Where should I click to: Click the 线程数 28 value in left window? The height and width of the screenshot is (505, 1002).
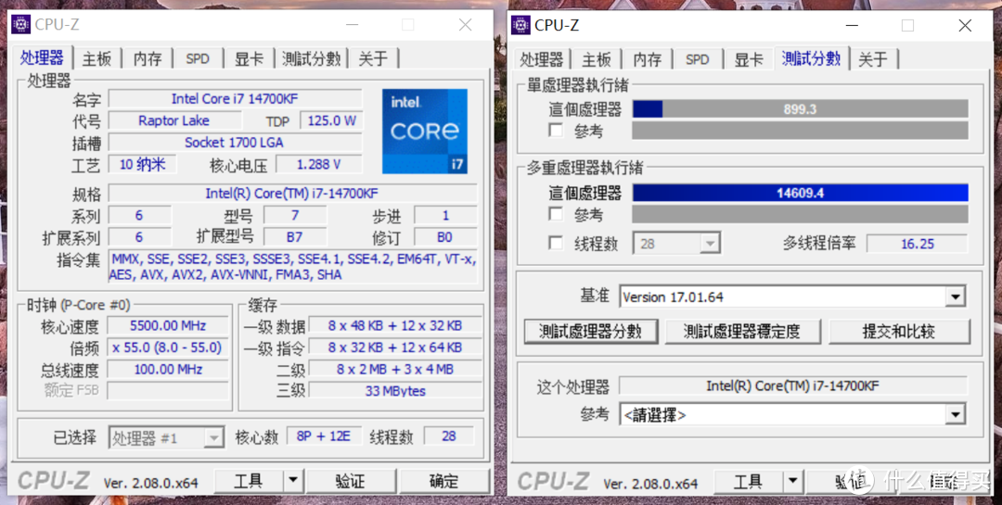449,436
